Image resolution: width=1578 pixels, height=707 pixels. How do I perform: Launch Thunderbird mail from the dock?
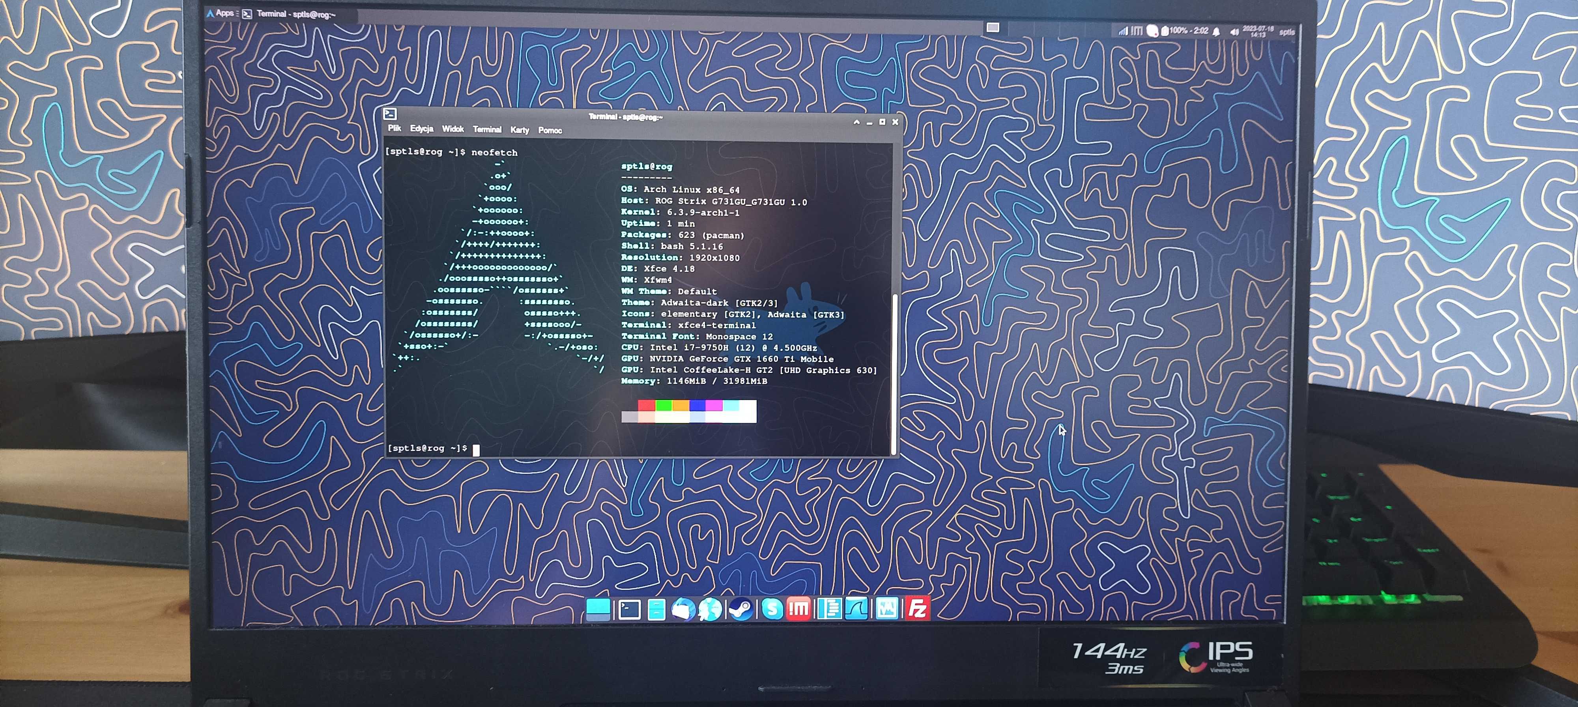coord(683,610)
